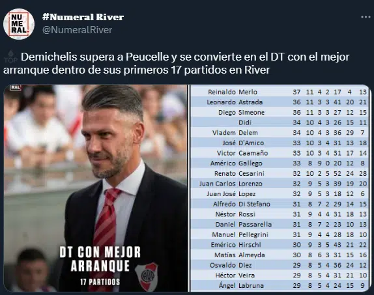Click the 17 PARTIDOS caption text
This screenshot has width=374, height=295.
[x=100, y=282]
